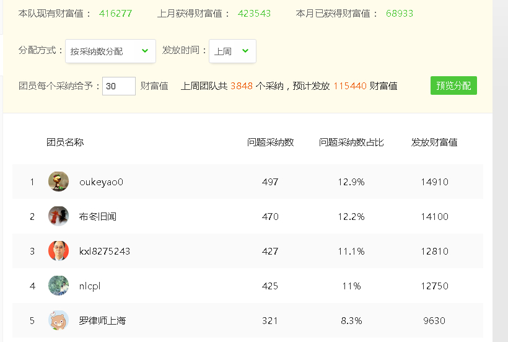
Task: Click the kxl8275243 username
Action: coord(105,252)
